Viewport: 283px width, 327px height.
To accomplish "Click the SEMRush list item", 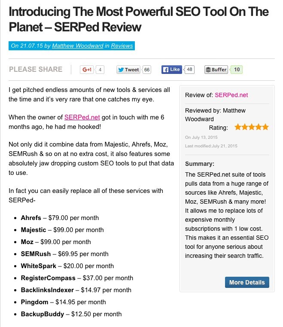I will click(x=64, y=254).
